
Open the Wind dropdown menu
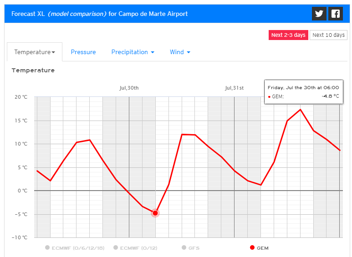[180, 52]
